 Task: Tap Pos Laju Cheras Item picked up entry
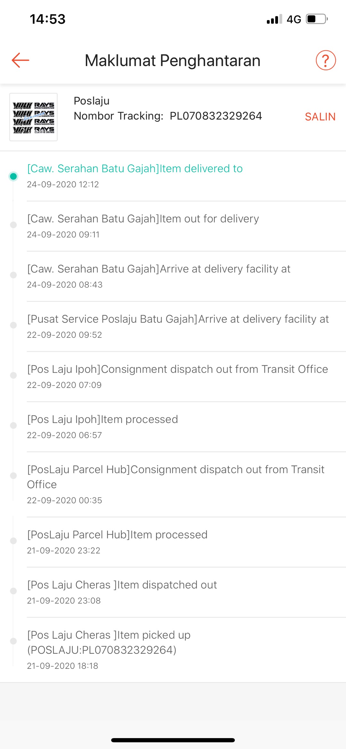(x=109, y=642)
